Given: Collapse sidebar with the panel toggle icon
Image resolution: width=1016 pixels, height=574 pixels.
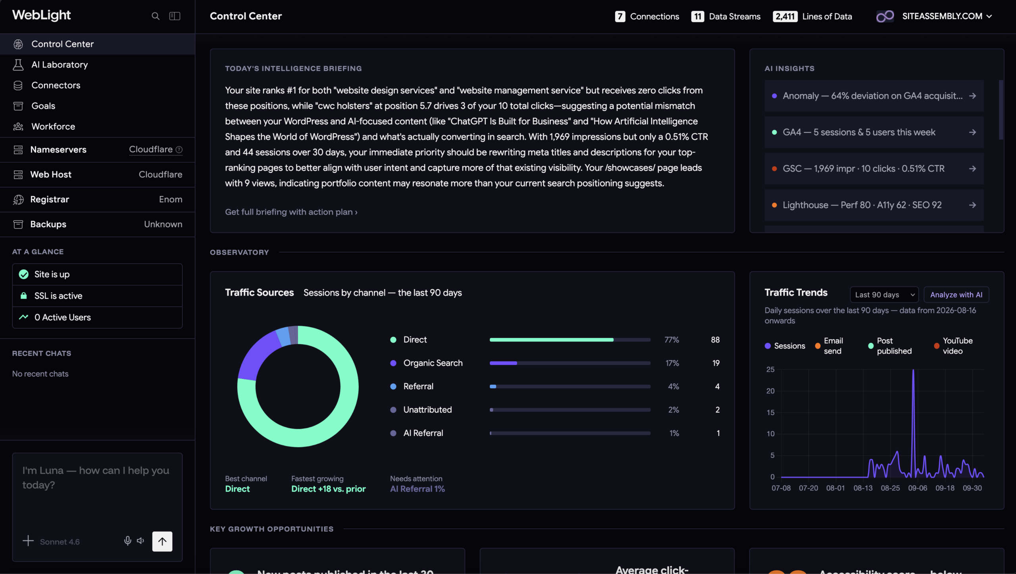Looking at the screenshot, I should coord(175,16).
